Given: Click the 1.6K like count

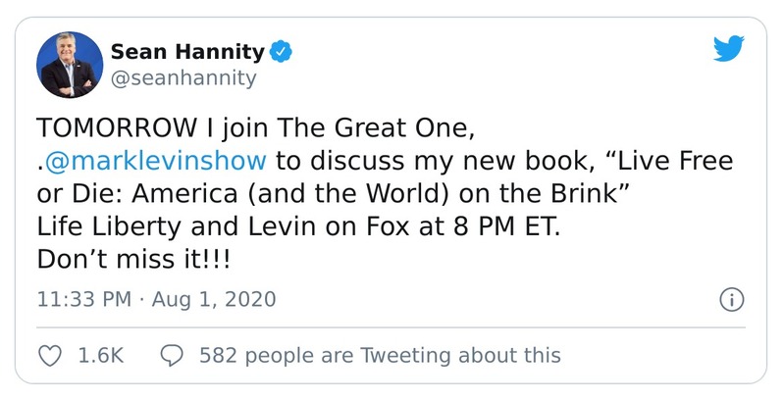Looking at the screenshot, I should point(100,355).
